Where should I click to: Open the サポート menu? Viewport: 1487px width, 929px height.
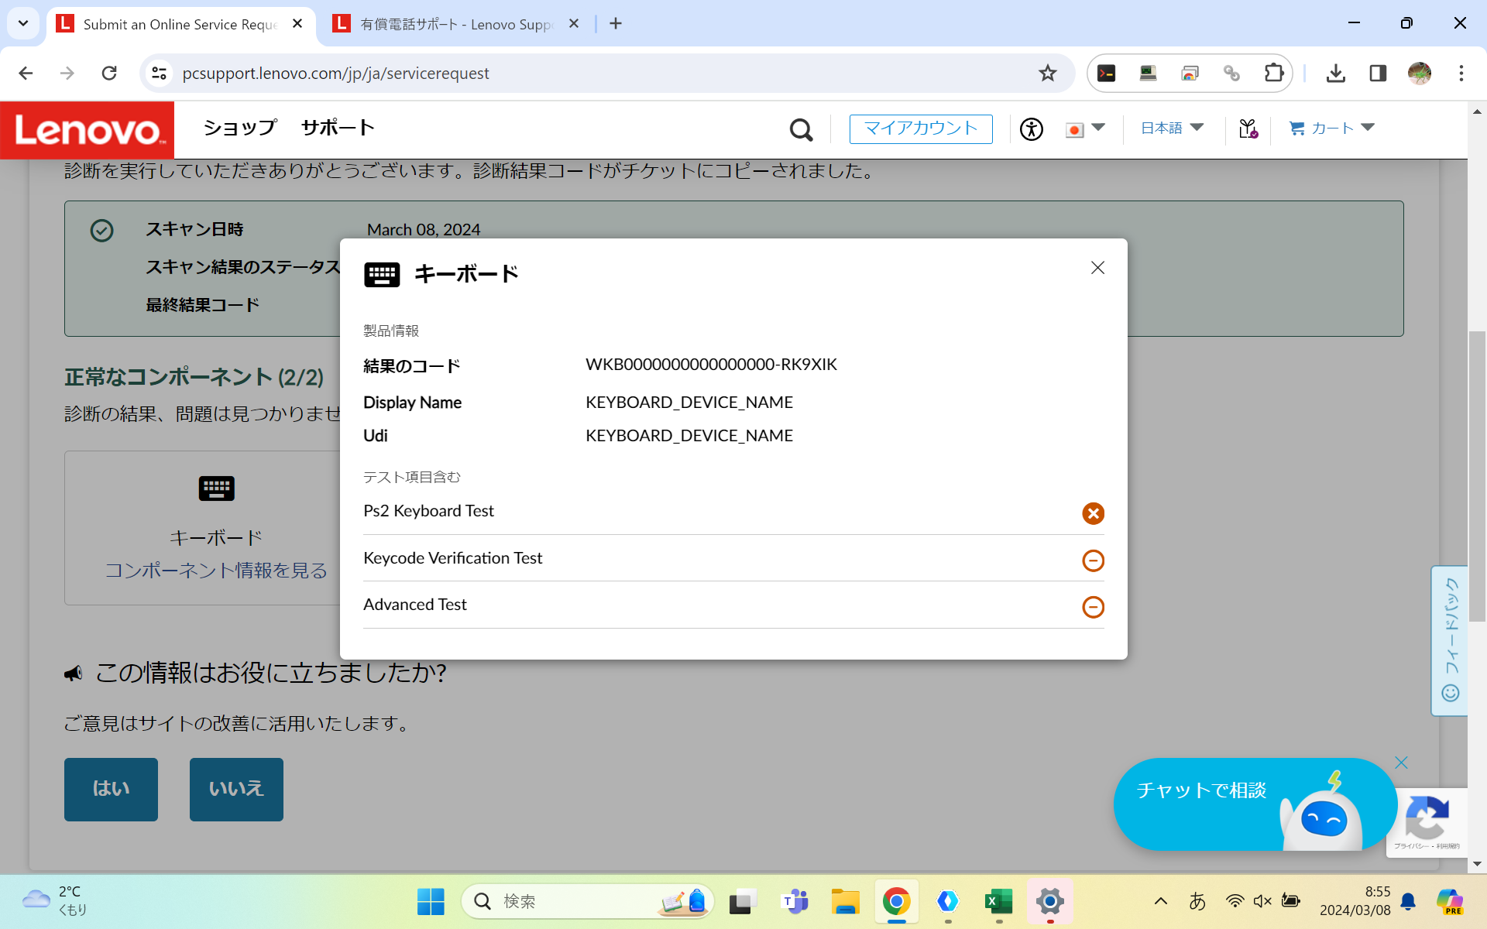pyautogui.click(x=338, y=128)
